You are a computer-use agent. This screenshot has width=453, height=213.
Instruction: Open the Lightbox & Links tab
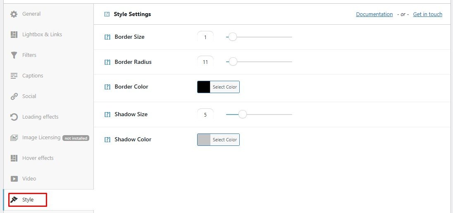pos(42,35)
